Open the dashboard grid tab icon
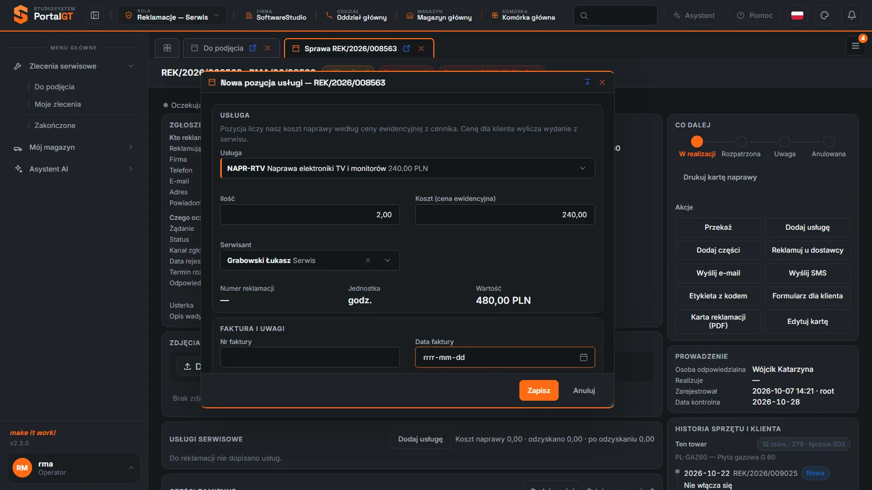Image resolution: width=872 pixels, height=490 pixels. (x=167, y=48)
